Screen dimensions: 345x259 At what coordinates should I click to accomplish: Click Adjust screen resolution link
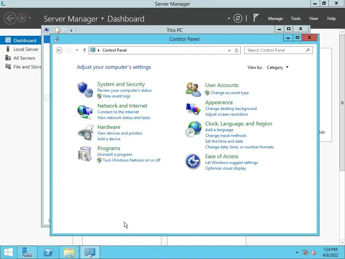(x=226, y=114)
